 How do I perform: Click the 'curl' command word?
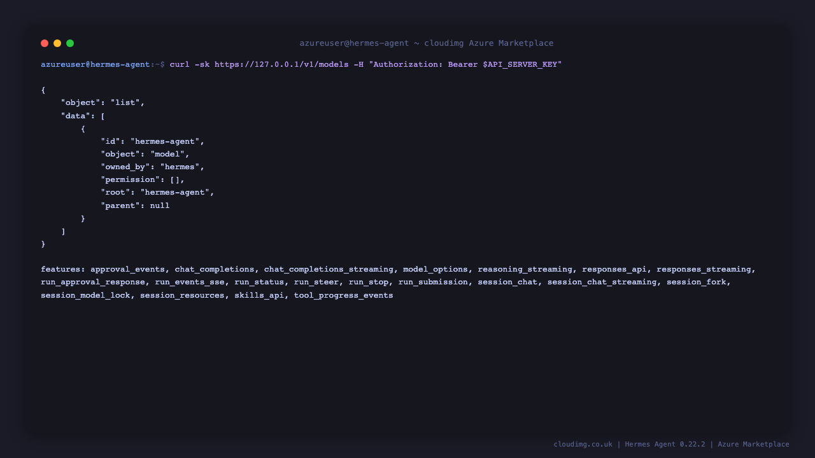click(180, 64)
